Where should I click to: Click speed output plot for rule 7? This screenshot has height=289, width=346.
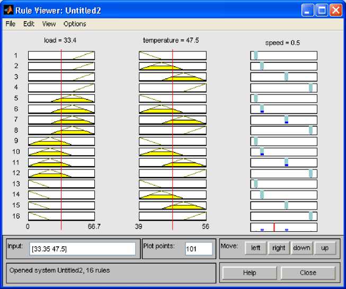point(283,120)
